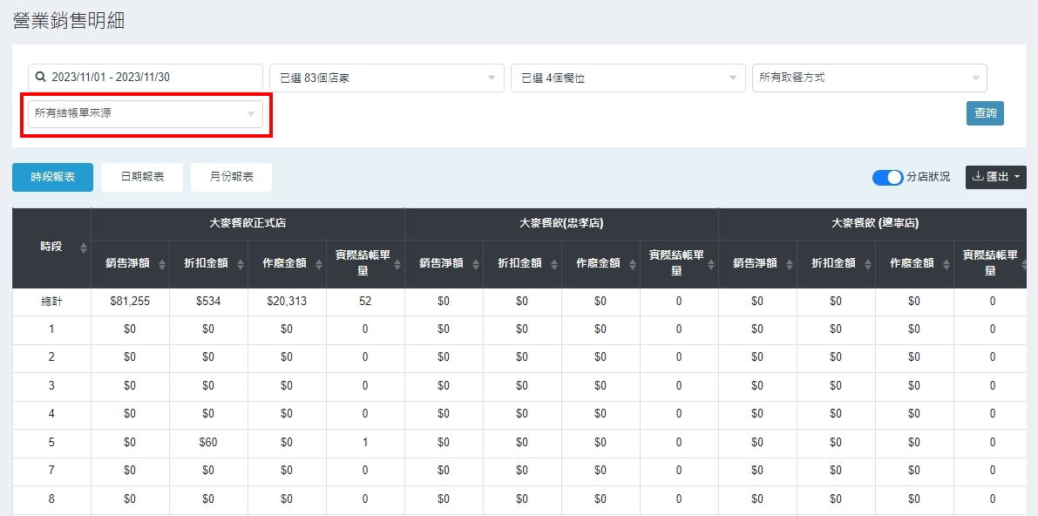
Task: Sort 大麥餐飲正式店 實際結帳單量 column
Action: coord(397,264)
